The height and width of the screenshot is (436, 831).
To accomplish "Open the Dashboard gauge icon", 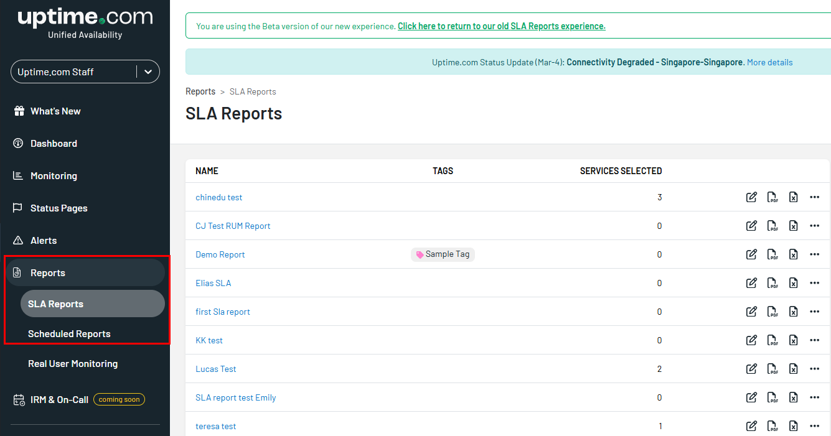I will (18, 144).
